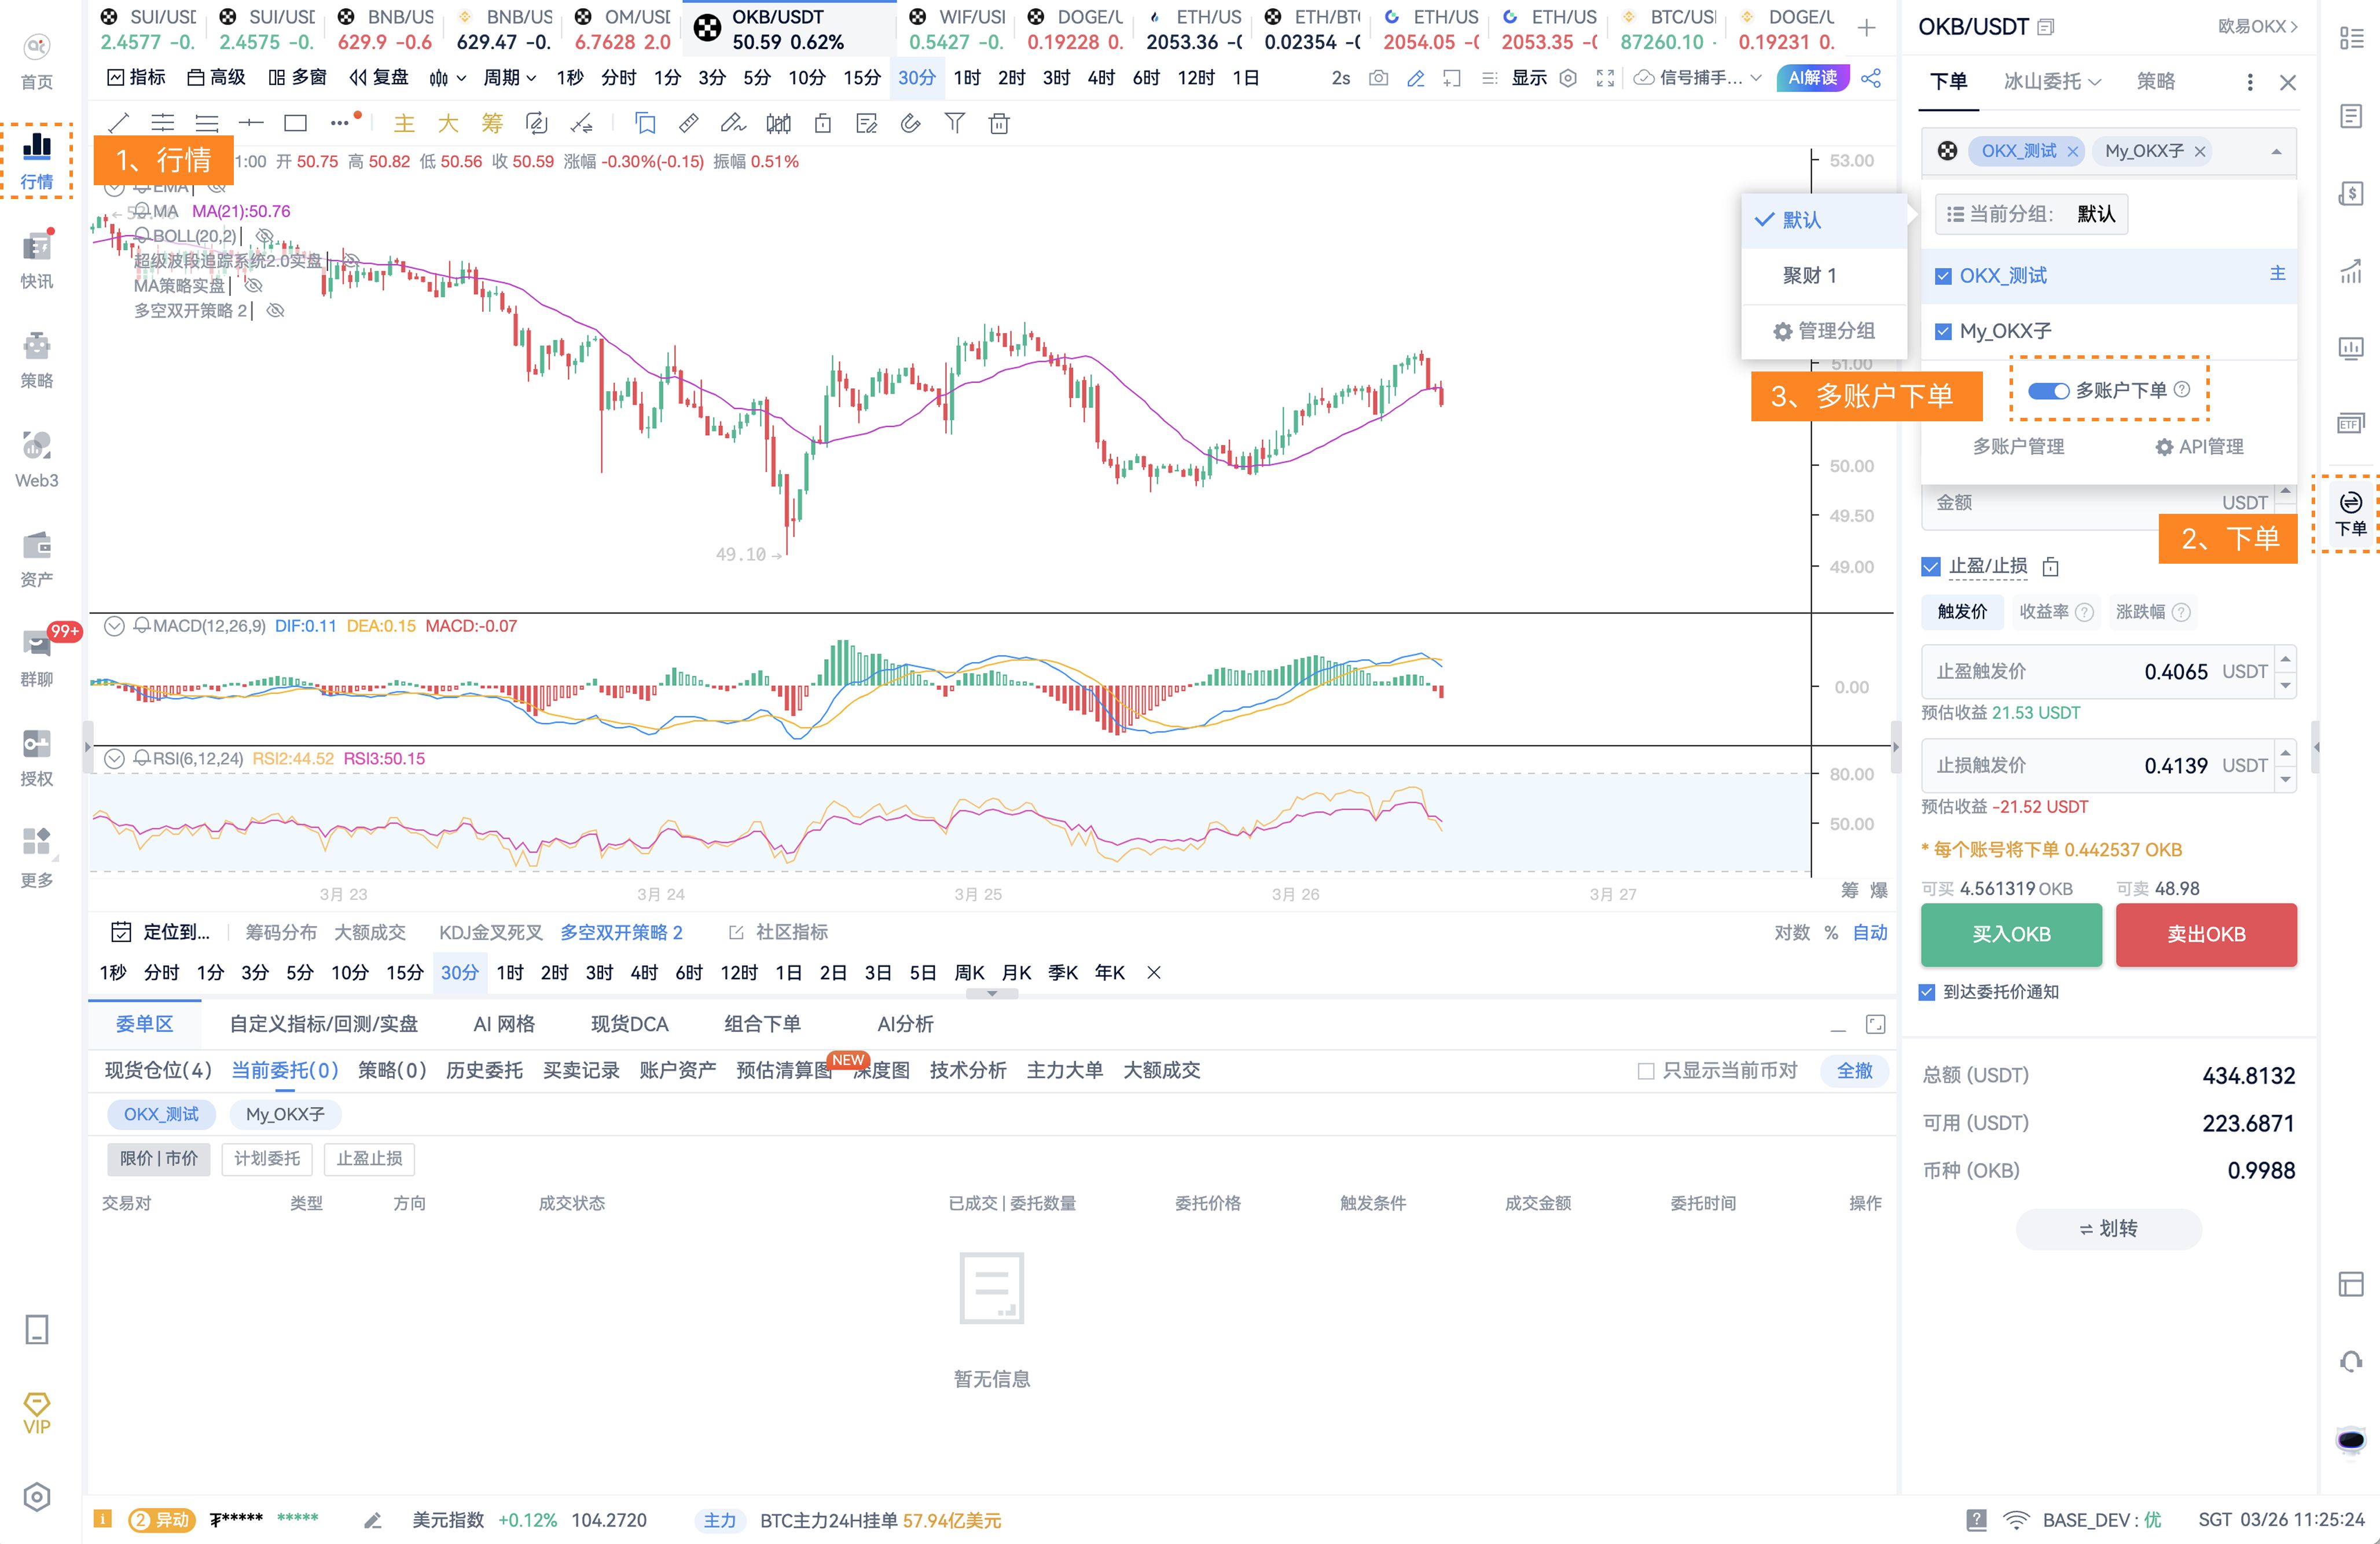
Task: Open settings hexagon icon in left sidebar
Action: pos(37,1497)
